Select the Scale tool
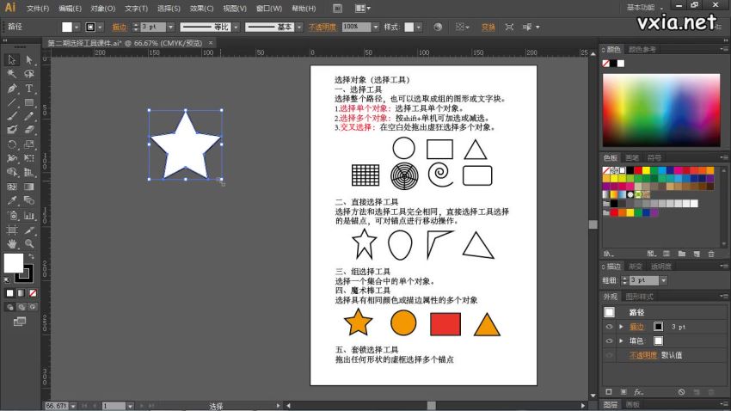 pyautogui.click(x=29, y=144)
